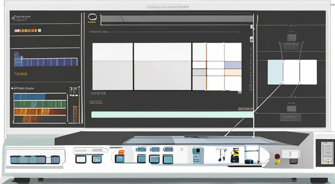Select the label just below the main canvas grid
Image resolution: width=335 pixels, height=184 pixels.
coord(99,94)
